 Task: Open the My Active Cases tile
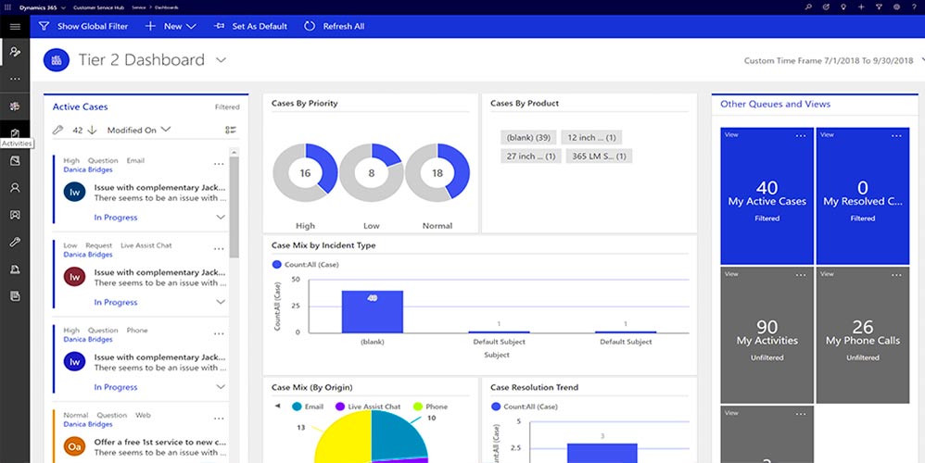pyautogui.click(x=767, y=196)
